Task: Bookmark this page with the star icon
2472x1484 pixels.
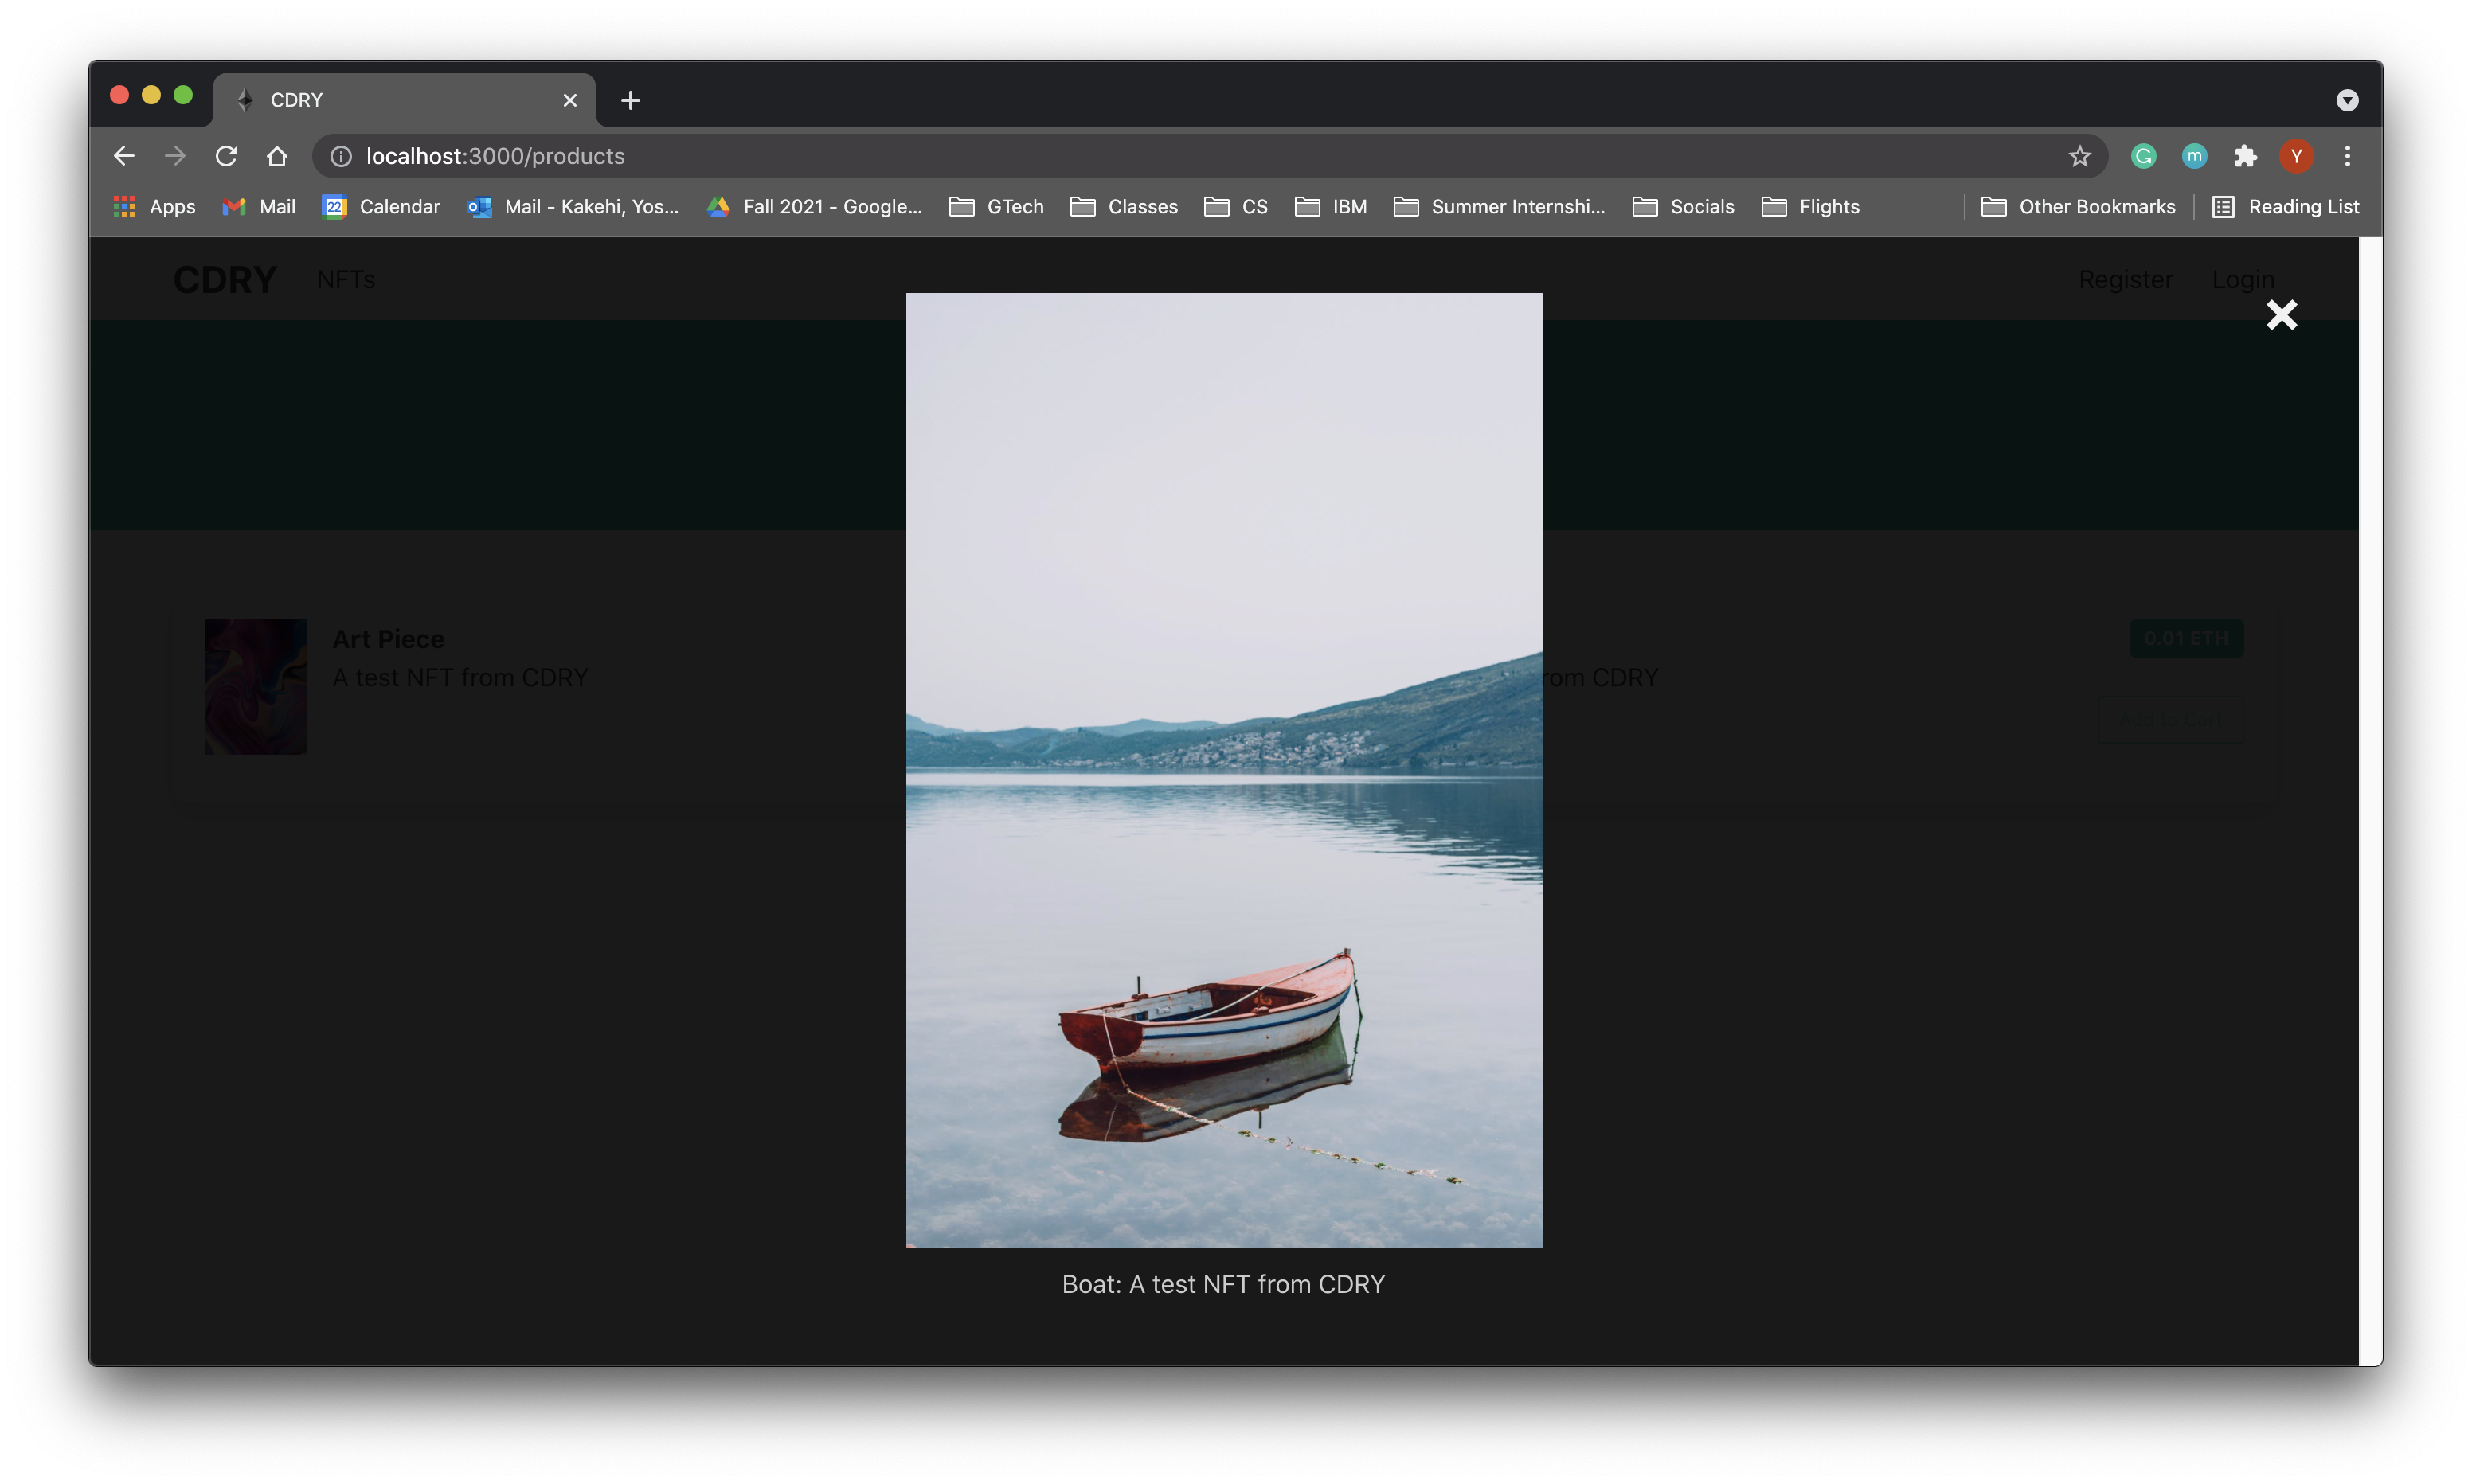Action: 2079,156
